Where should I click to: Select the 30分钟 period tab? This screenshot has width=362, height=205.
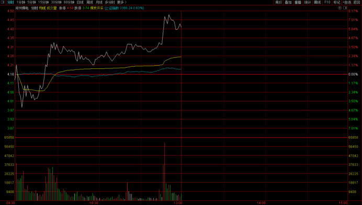tap(56, 2)
